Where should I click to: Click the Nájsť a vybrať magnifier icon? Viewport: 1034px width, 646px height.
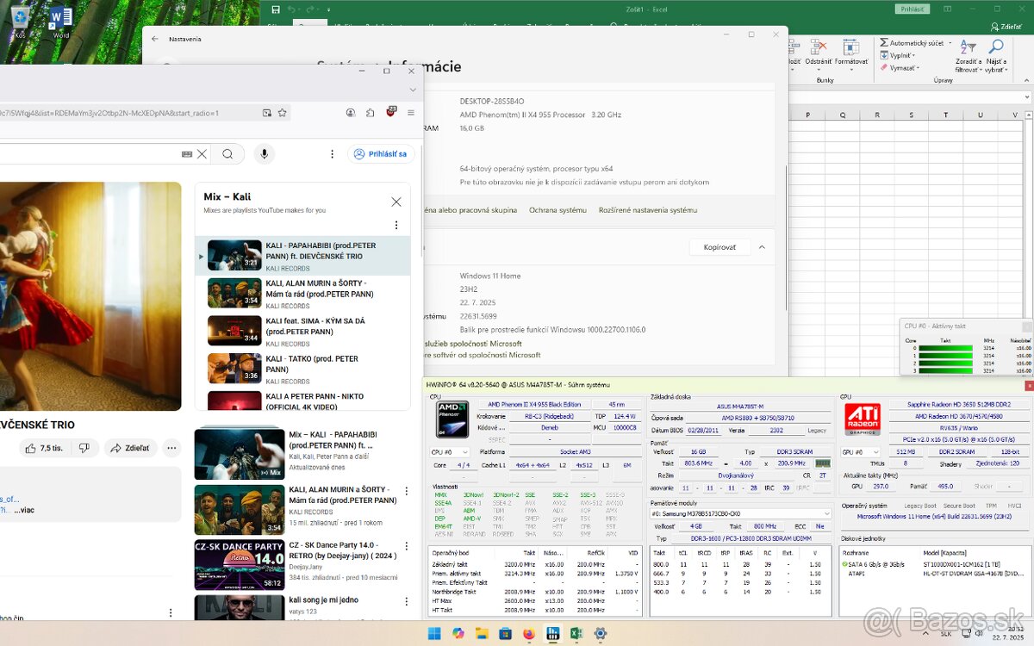click(996, 45)
